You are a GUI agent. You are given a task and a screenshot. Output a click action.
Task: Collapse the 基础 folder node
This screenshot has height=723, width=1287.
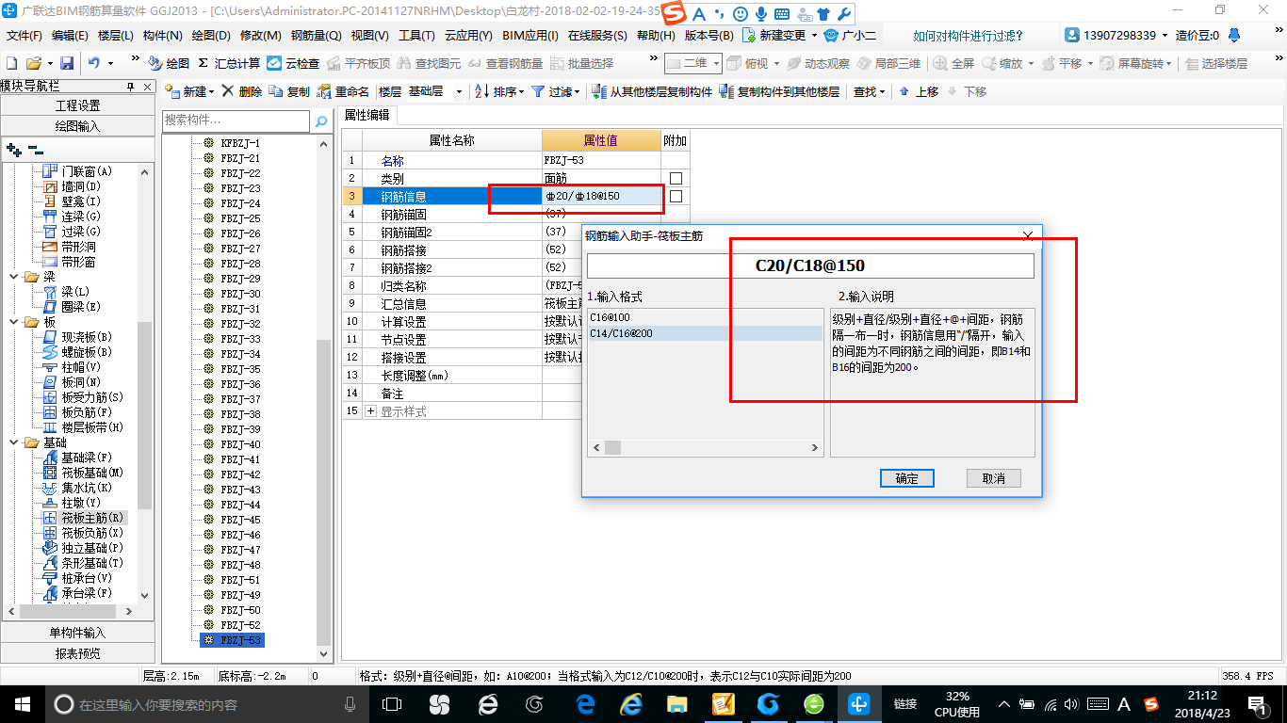(14, 442)
